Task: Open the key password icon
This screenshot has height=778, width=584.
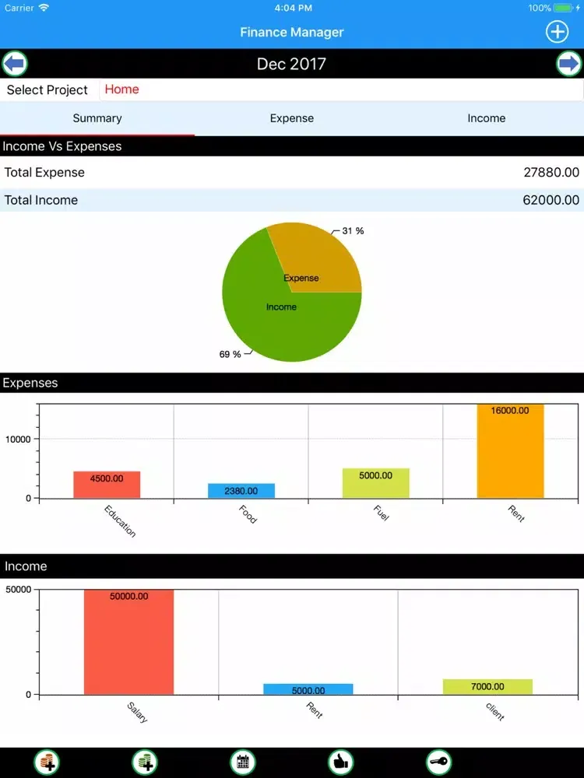Action: (439, 761)
